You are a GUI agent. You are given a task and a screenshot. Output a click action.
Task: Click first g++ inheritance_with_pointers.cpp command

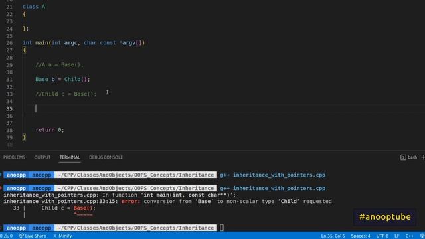click(x=273, y=175)
